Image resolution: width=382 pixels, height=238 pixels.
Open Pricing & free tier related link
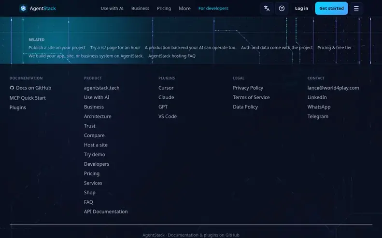[x=335, y=48]
